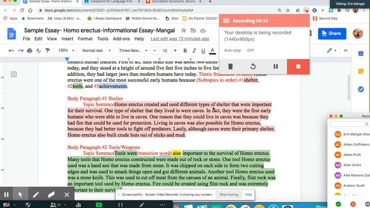Open the Google account avatar
This screenshot has height=208, width=370.
[x=358, y=34]
